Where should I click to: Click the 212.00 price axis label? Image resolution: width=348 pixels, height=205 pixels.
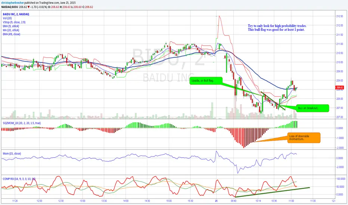(339, 25)
